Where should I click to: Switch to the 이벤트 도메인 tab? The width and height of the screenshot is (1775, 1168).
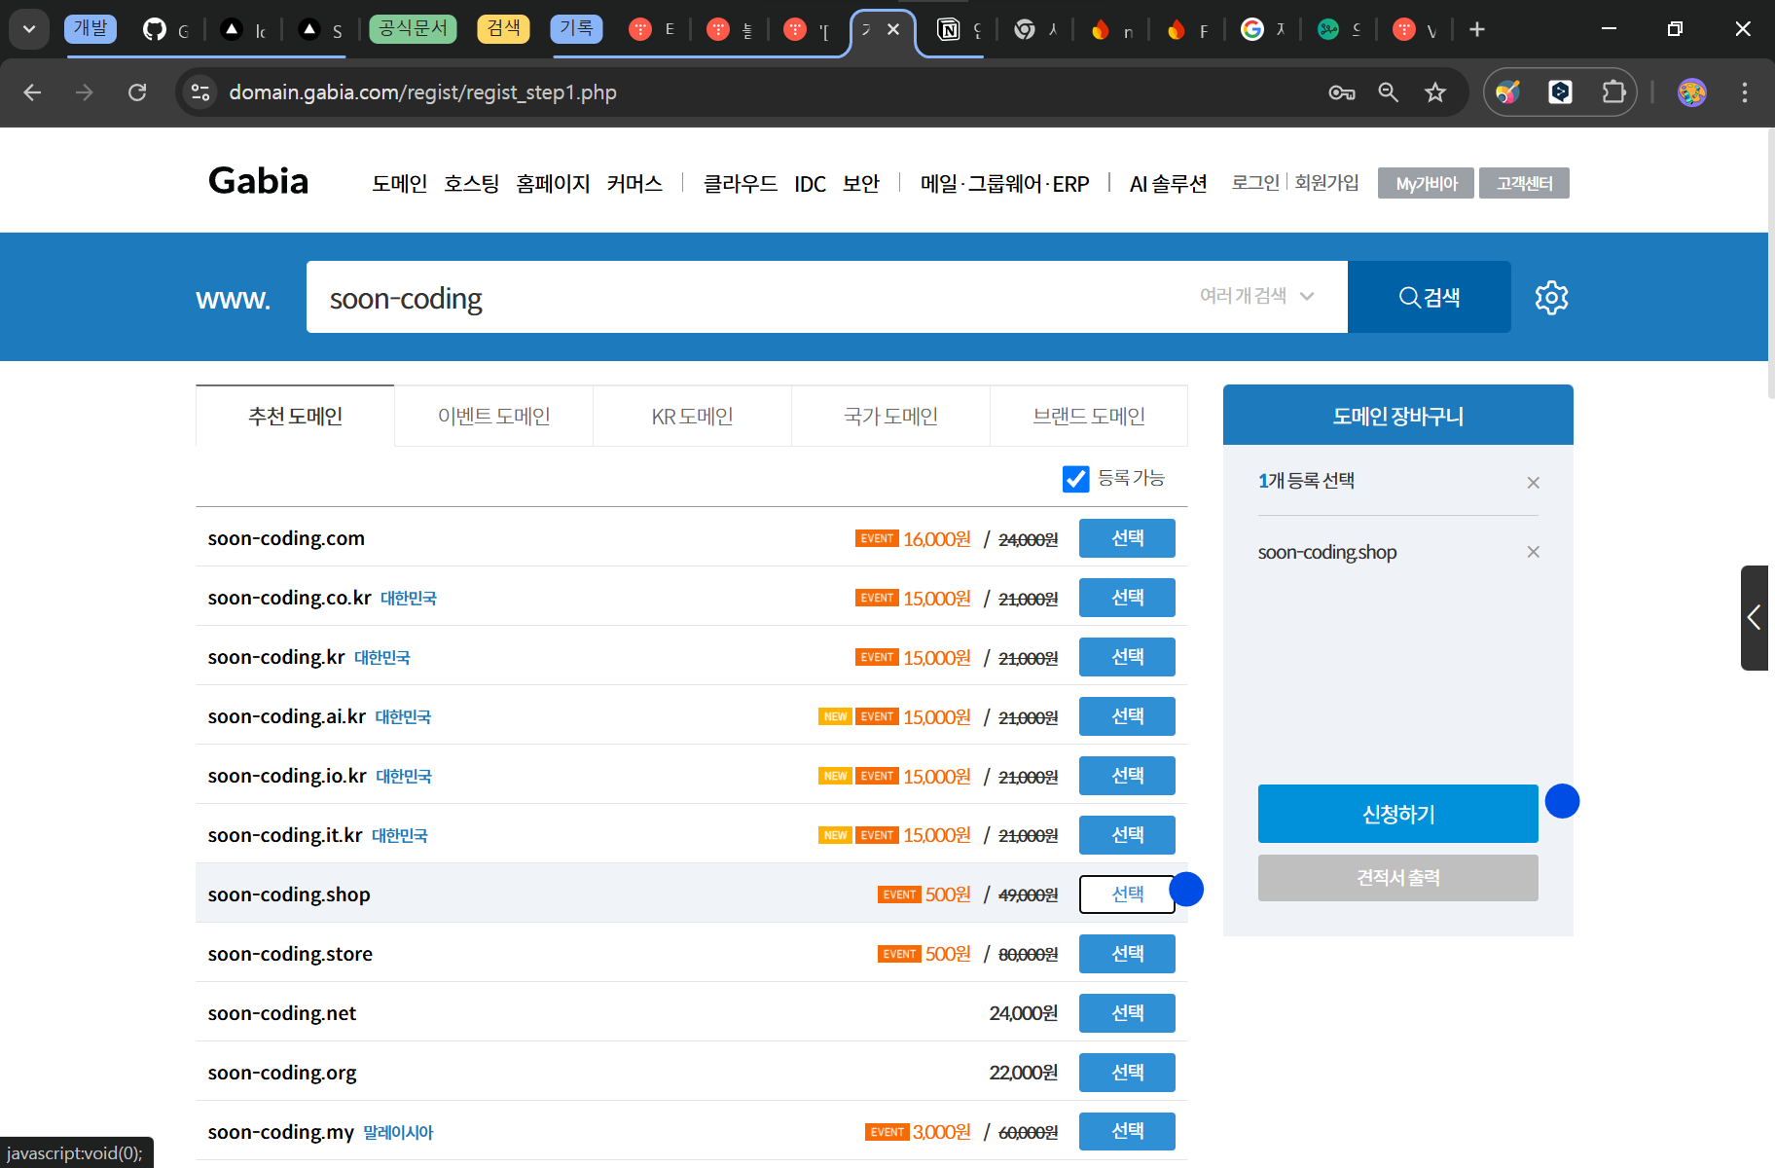click(493, 417)
